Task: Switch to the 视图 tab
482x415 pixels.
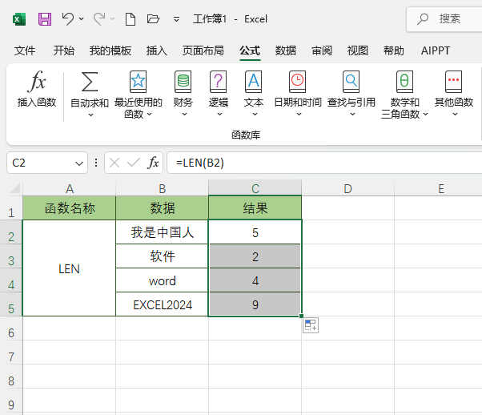Action: pos(358,50)
